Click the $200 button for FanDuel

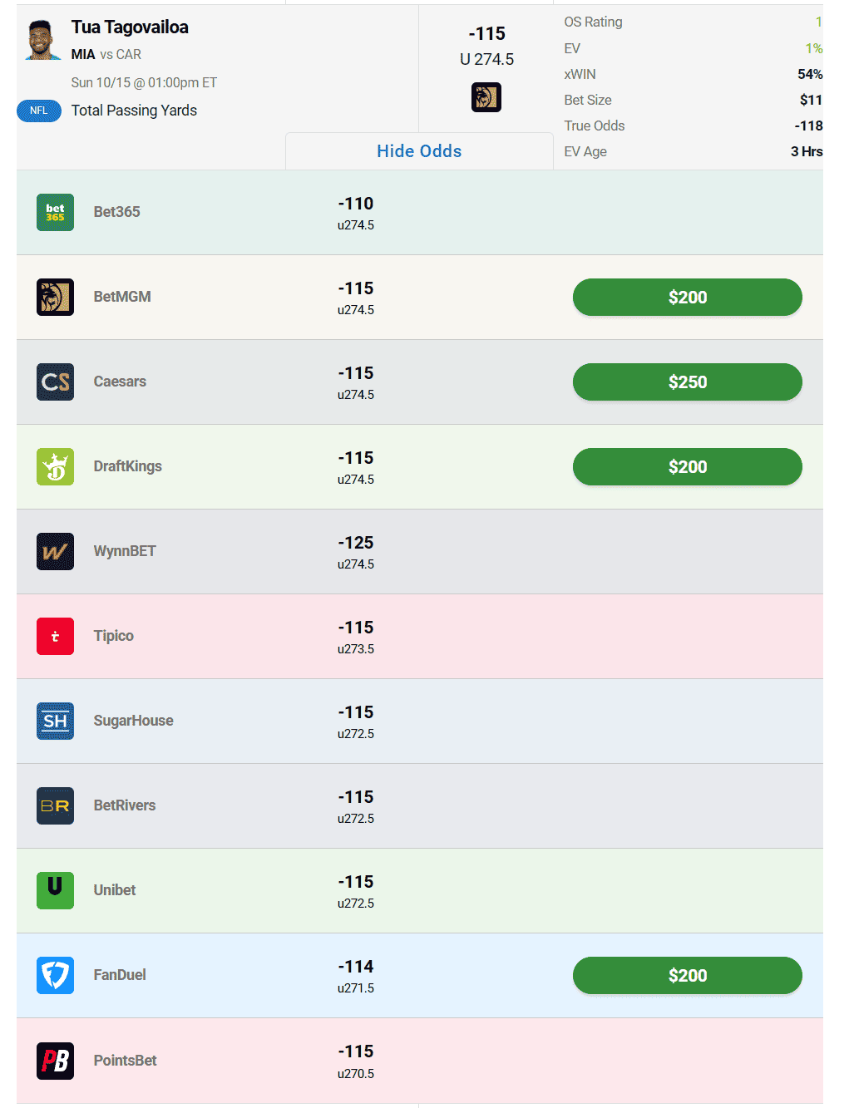click(688, 975)
